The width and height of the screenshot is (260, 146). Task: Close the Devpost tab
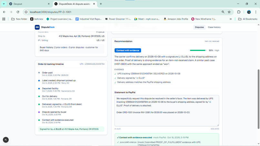[x=49, y=4]
